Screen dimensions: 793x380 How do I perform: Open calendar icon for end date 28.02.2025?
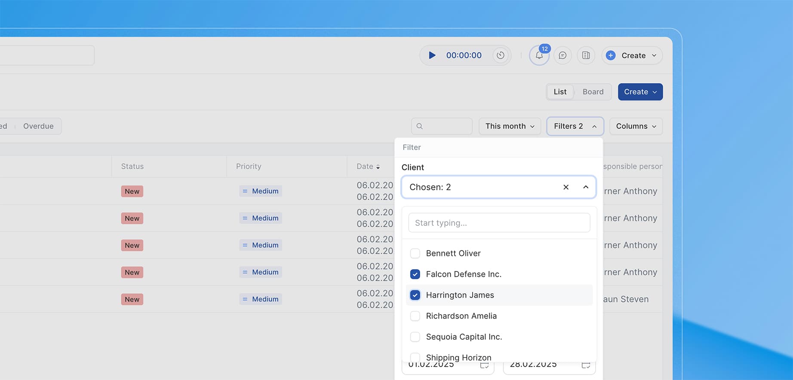click(586, 365)
